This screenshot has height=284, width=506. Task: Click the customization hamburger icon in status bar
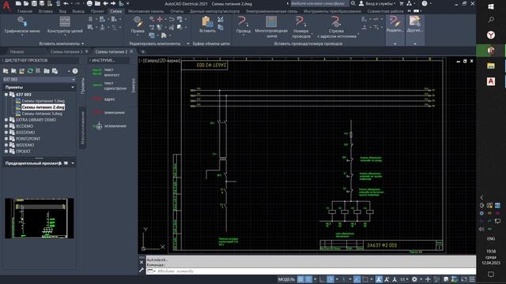[472, 279]
